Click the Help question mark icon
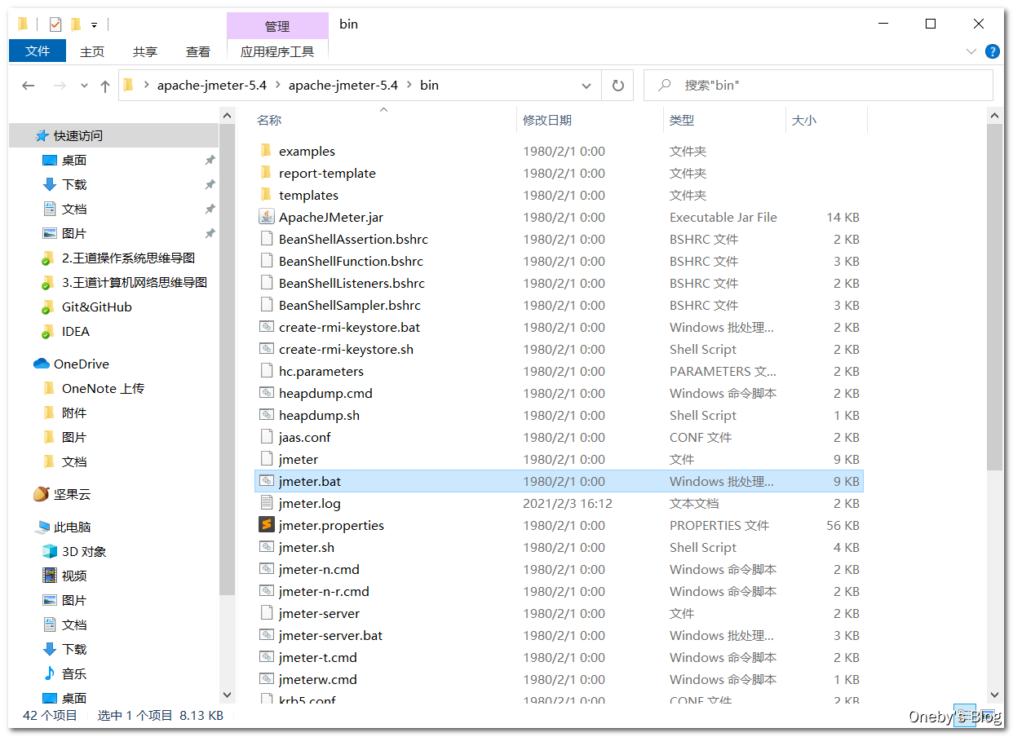The image size is (1013, 737). pos(993,51)
